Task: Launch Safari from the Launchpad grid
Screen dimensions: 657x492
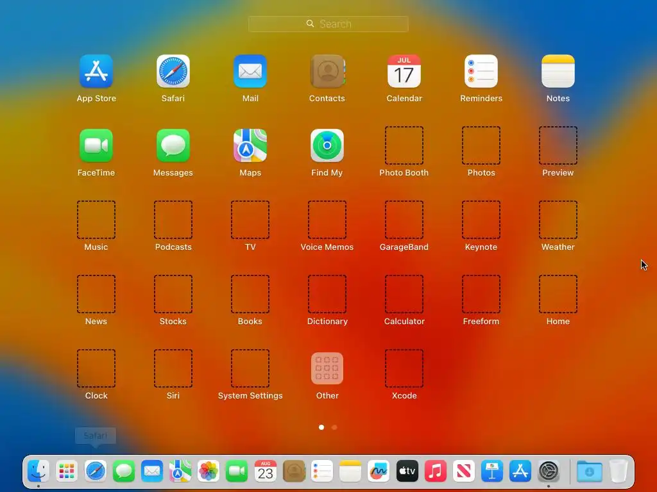Action: pyautogui.click(x=173, y=71)
